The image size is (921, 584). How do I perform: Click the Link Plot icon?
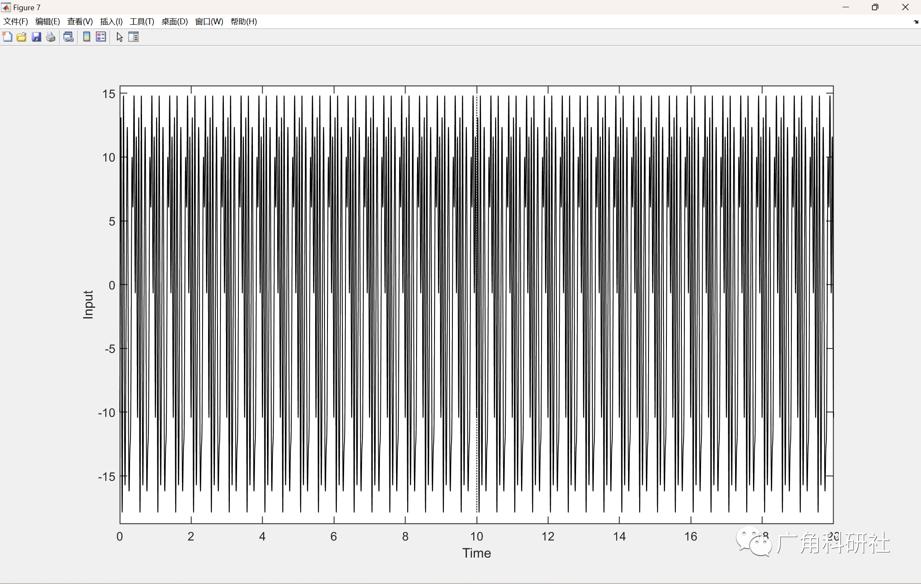click(x=68, y=37)
